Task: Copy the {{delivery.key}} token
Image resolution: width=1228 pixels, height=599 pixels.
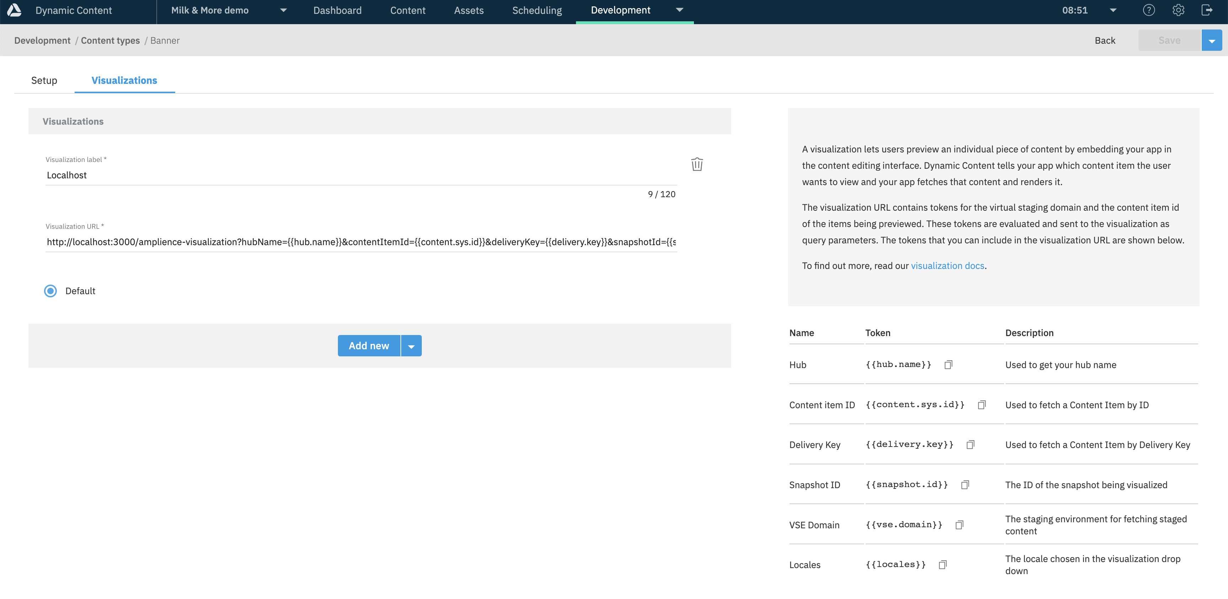Action: pos(970,444)
